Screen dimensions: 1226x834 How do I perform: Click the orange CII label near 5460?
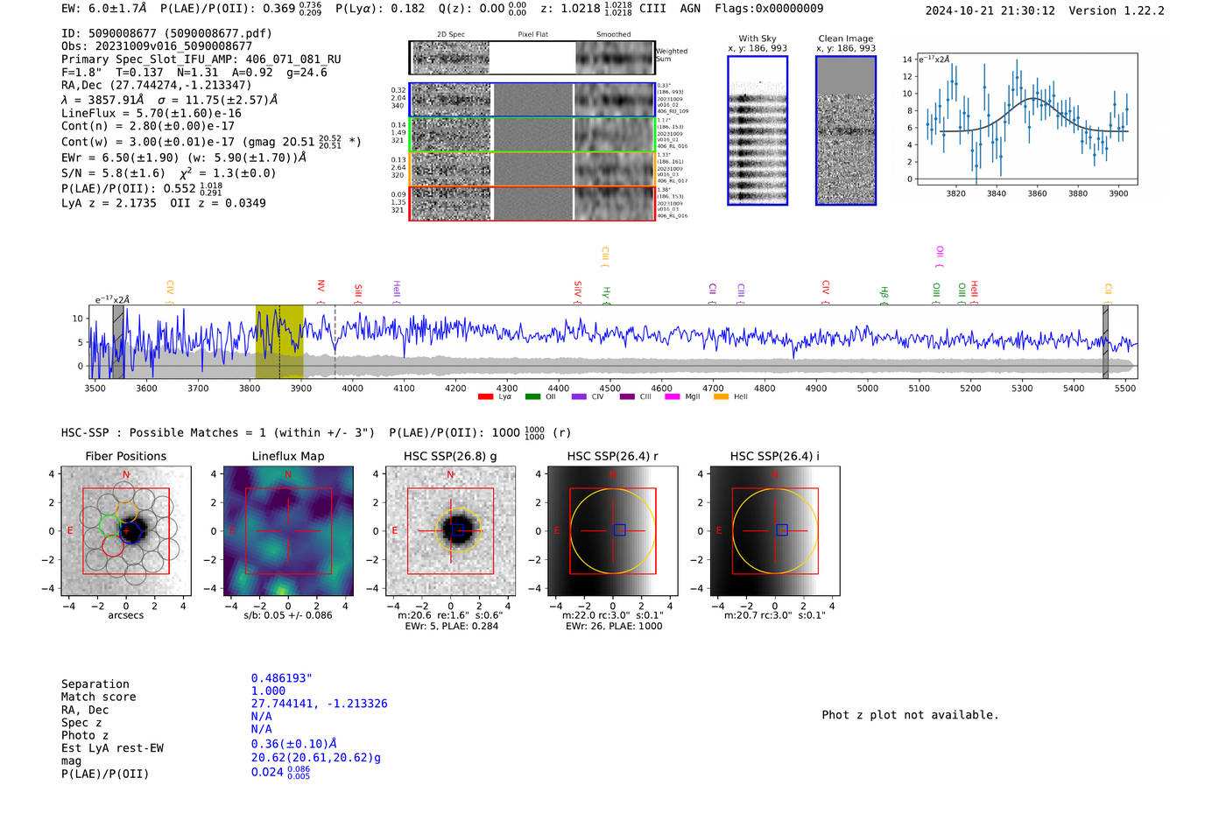pos(1108,292)
